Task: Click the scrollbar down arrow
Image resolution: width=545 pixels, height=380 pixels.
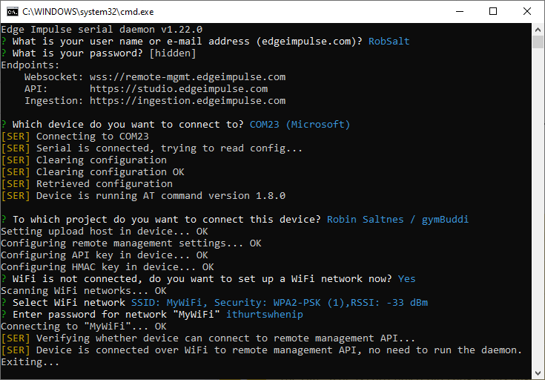Action: [538, 373]
